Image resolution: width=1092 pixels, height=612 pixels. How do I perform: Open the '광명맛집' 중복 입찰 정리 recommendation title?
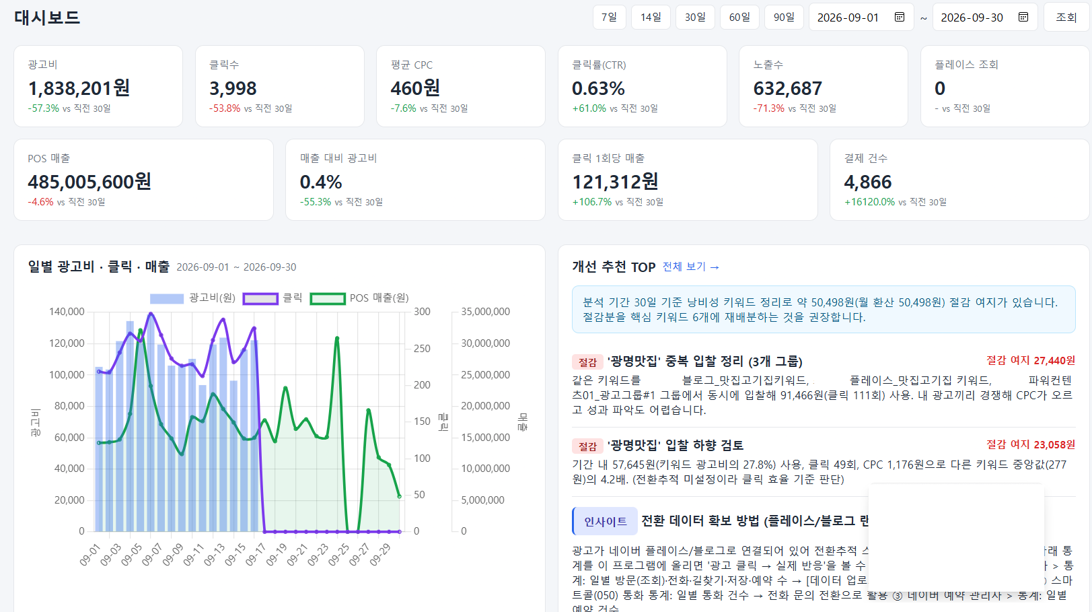tap(704, 362)
